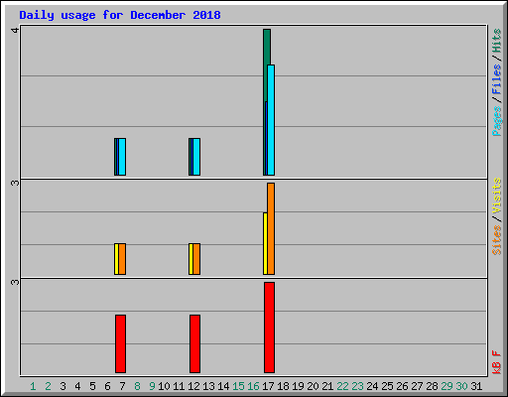This screenshot has width=508, height=397.
Task: Click the red KB bar for day 12
Action: coord(194,343)
